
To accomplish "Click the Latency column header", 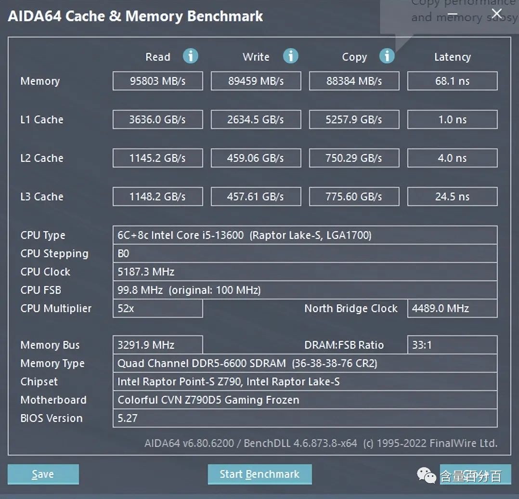I will (453, 57).
